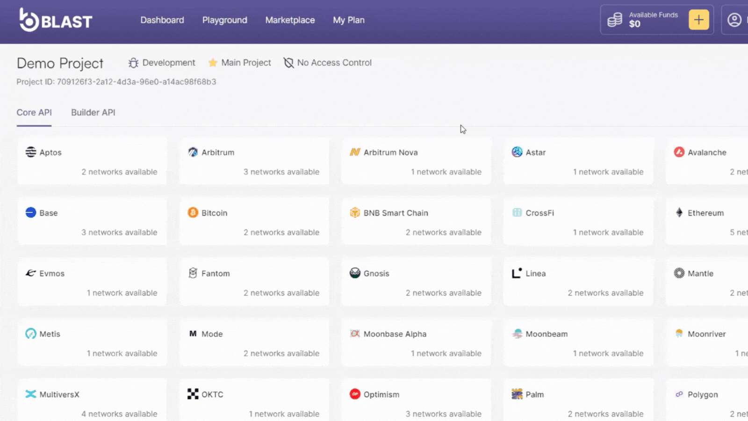Viewport: 748px width, 421px height.
Task: Click the Development bug icon
Action: (x=134, y=63)
